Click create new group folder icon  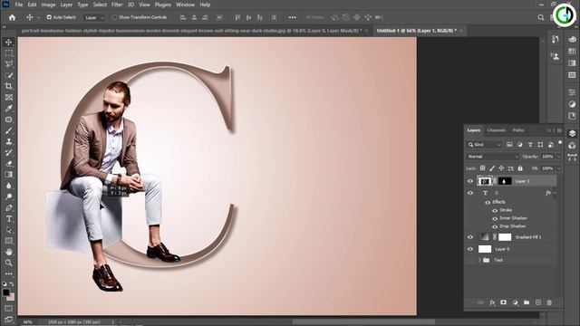tap(527, 302)
